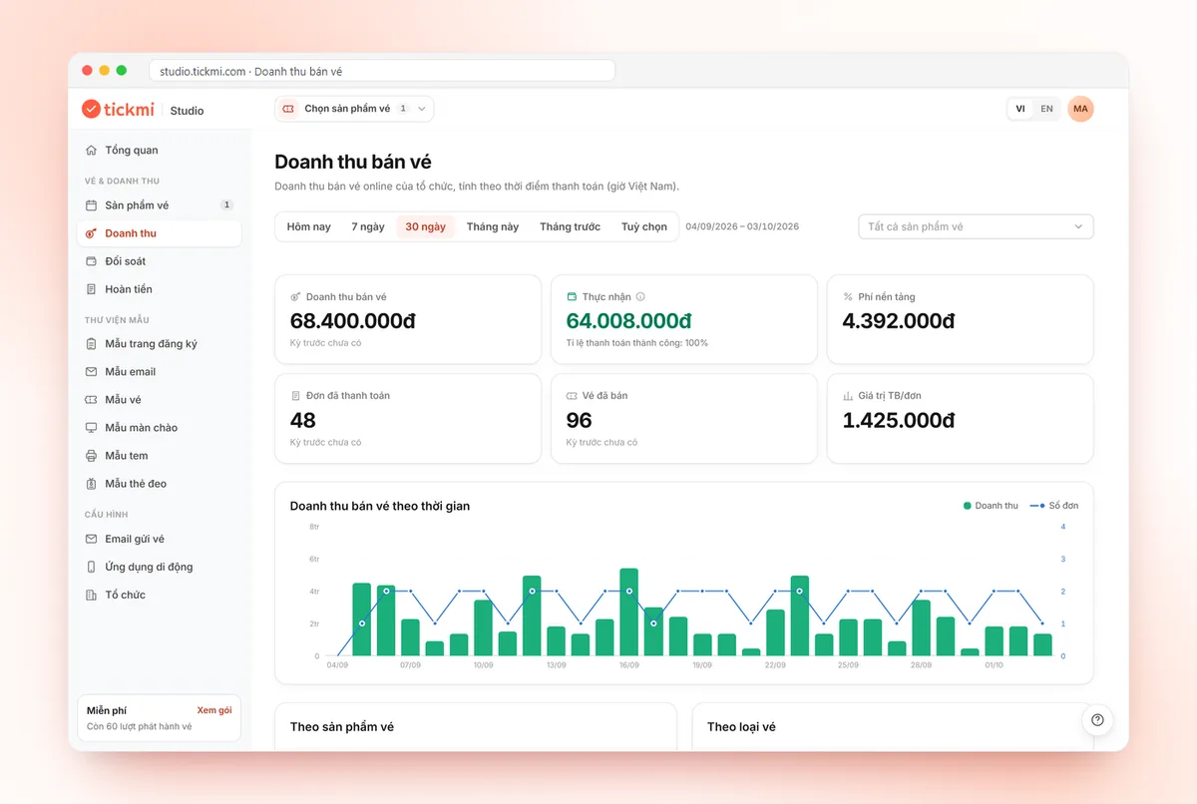Click the Theo loại vé heading
The height and width of the screenshot is (804, 1197).
pos(741,727)
